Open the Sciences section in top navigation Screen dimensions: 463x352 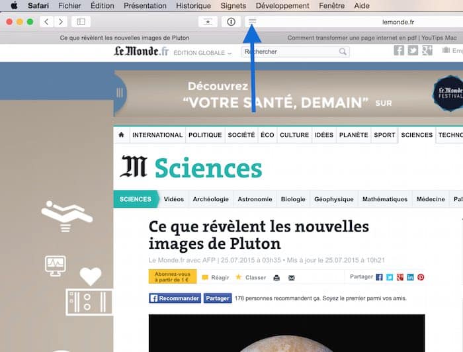click(417, 135)
